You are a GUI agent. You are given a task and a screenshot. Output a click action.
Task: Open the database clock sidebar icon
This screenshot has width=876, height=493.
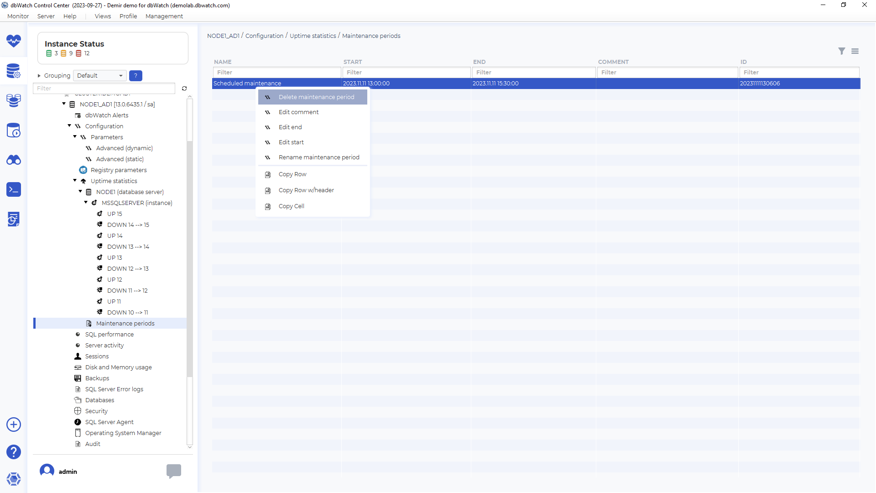14,130
